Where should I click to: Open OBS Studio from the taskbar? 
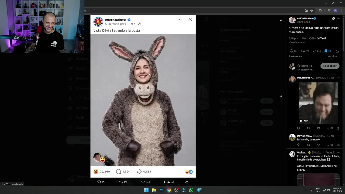pos(176,190)
